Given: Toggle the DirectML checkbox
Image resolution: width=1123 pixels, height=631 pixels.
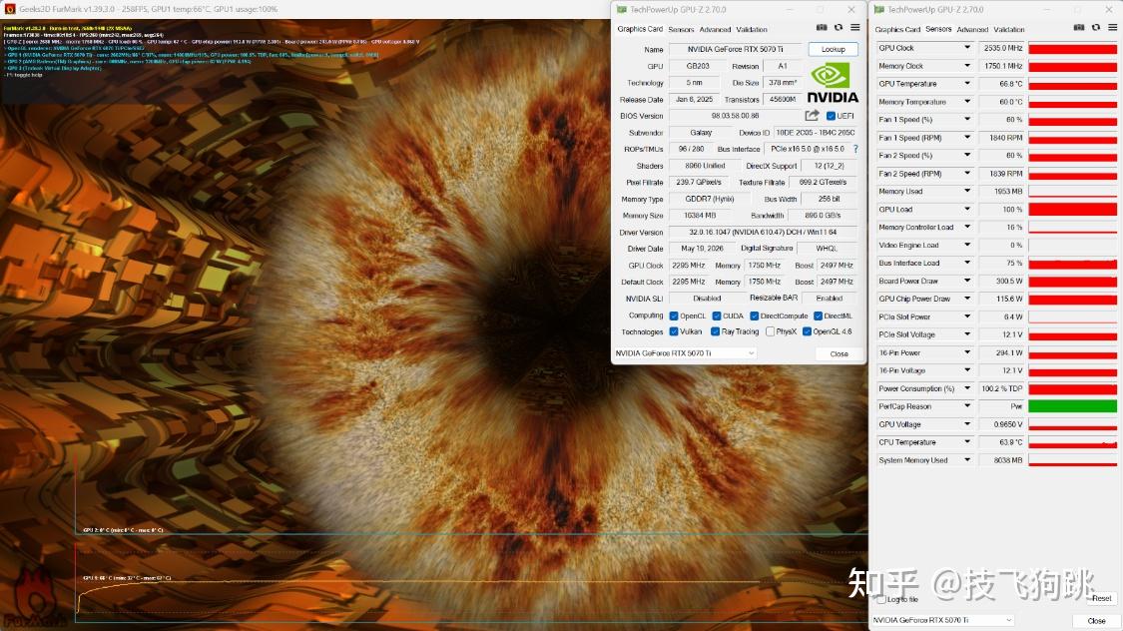Looking at the screenshot, I should 818,315.
